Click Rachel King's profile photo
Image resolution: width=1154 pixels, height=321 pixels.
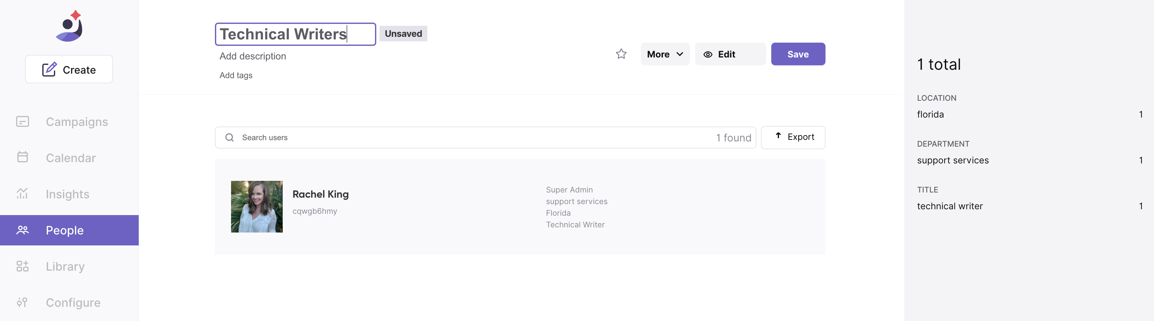click(x=257, y=206)
